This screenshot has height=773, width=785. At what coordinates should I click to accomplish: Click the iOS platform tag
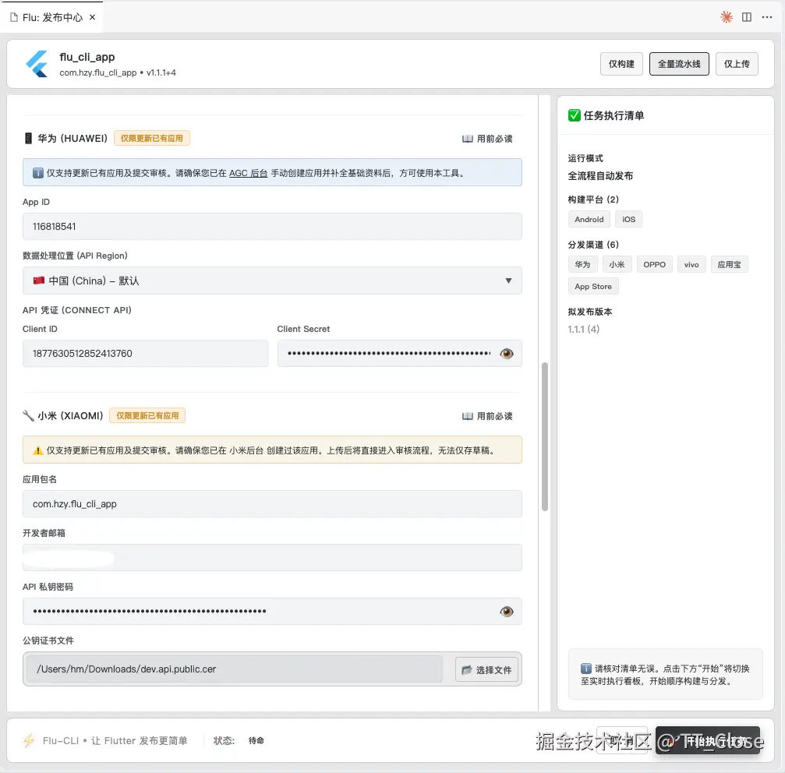click(629, 219)
